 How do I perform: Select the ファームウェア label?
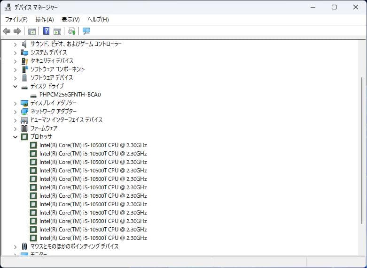tap(44, 128)
